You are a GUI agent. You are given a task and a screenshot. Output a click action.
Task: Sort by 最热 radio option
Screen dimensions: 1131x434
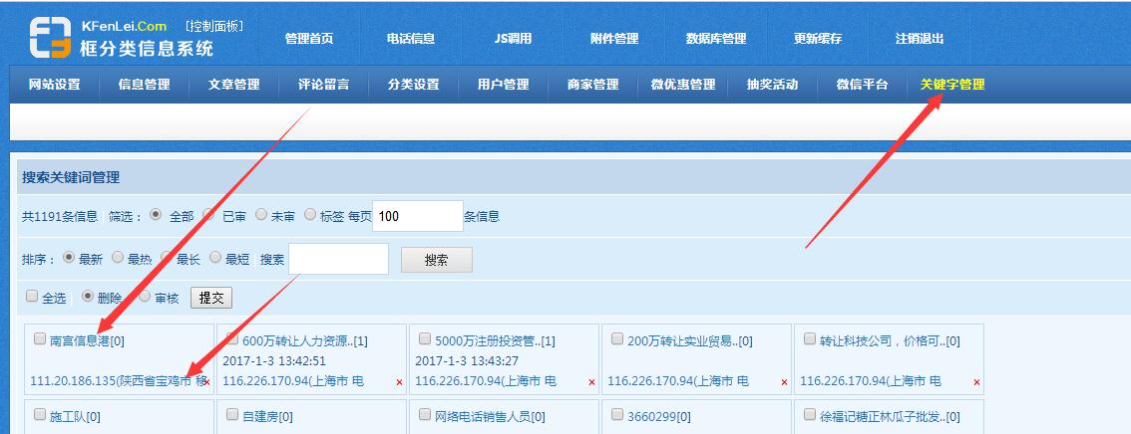[118, 258]
